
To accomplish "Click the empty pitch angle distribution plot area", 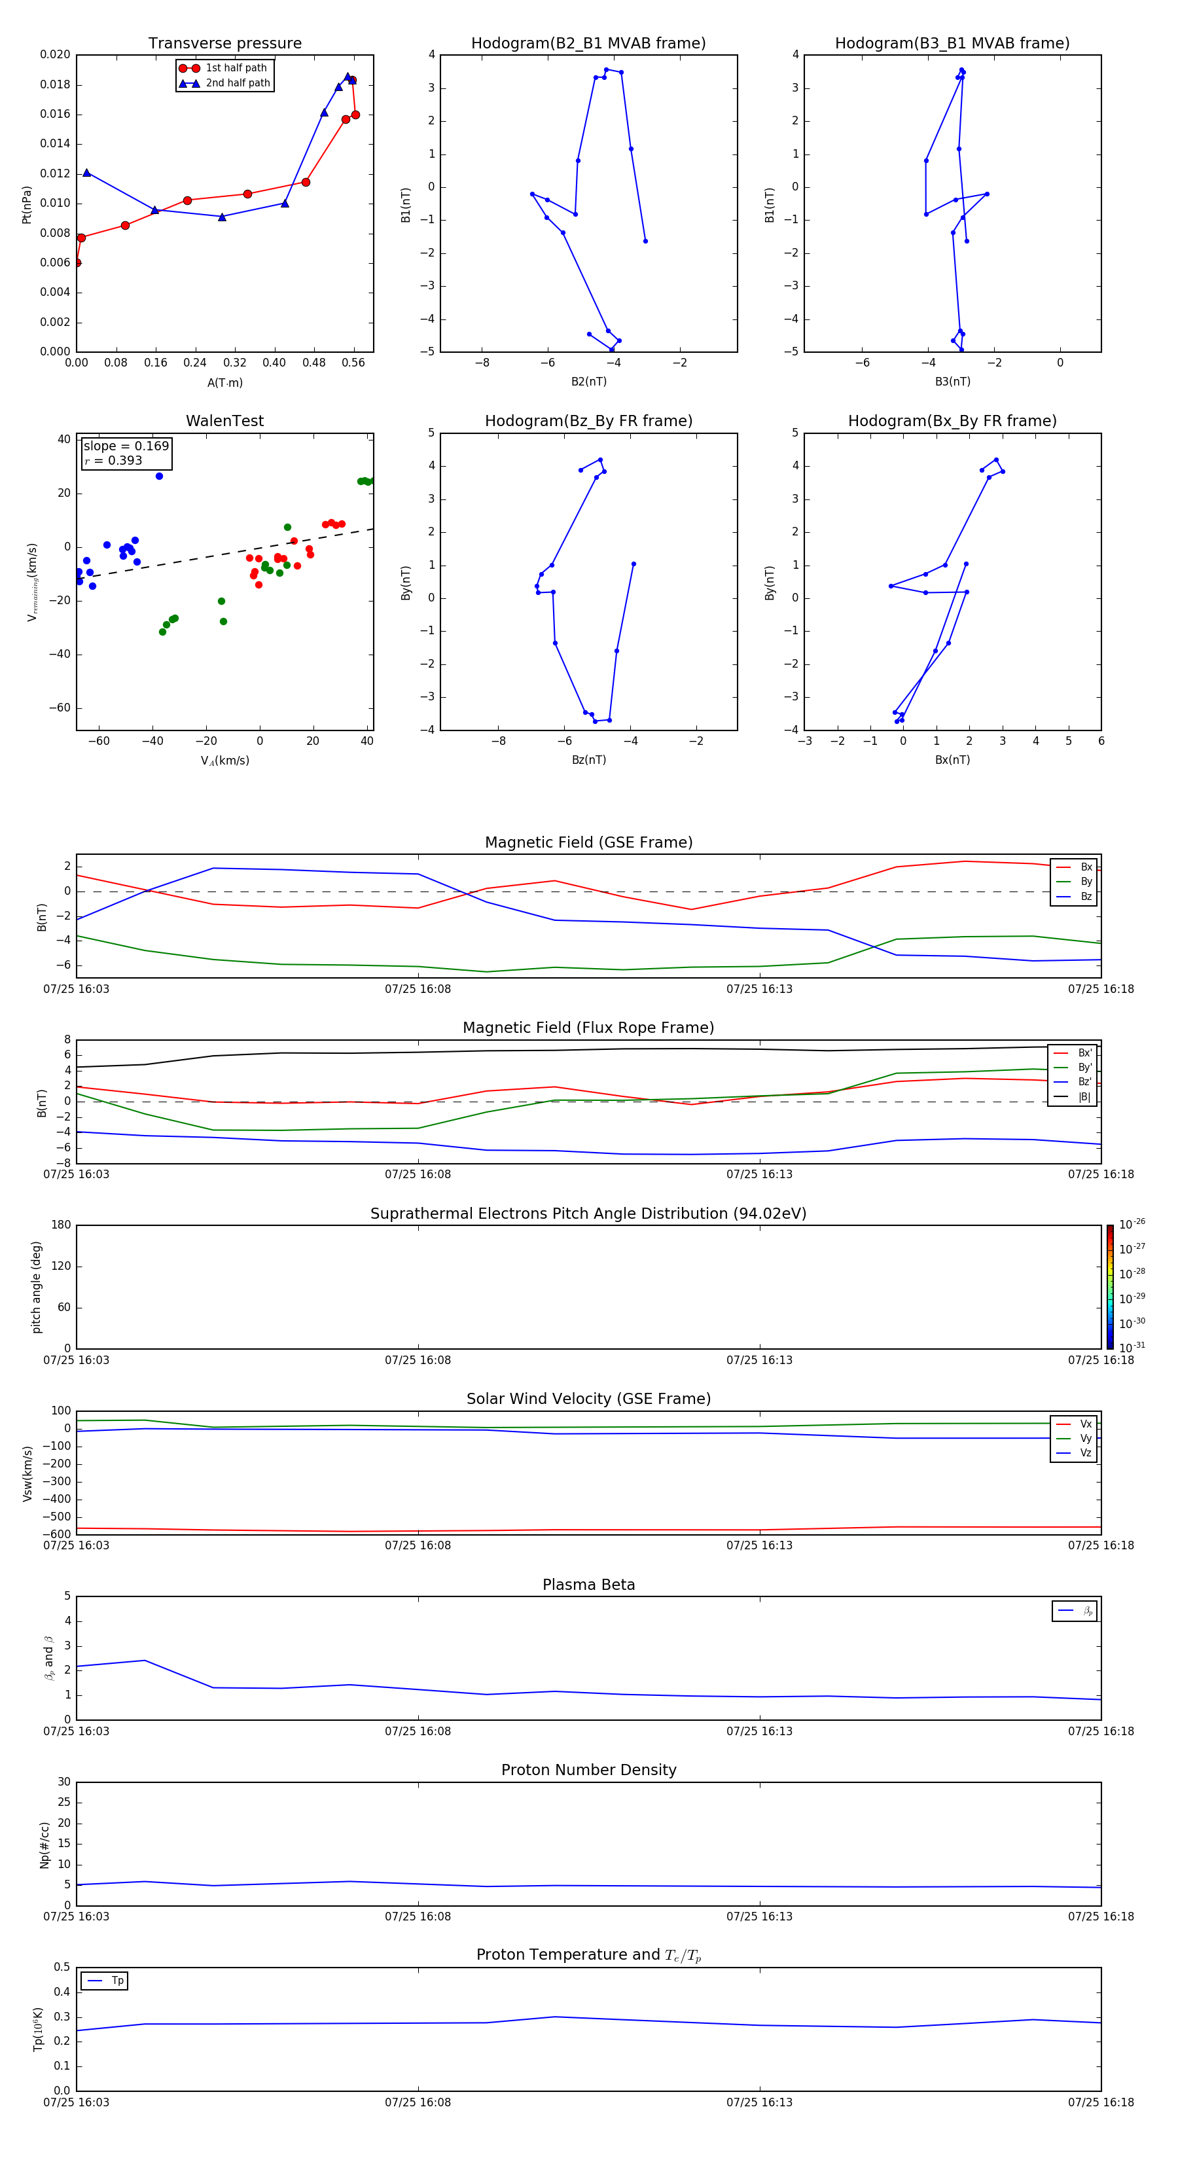I will 588,1287.
